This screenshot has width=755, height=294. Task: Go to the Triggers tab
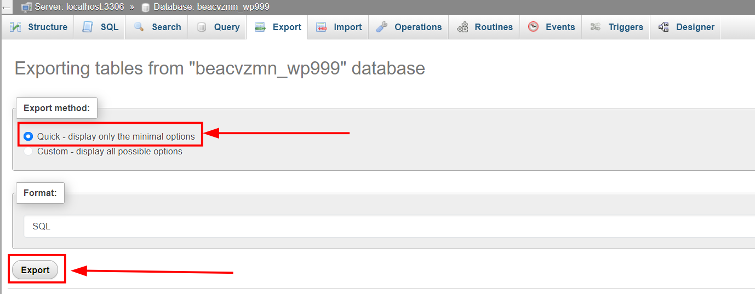[x=616, y=27]
